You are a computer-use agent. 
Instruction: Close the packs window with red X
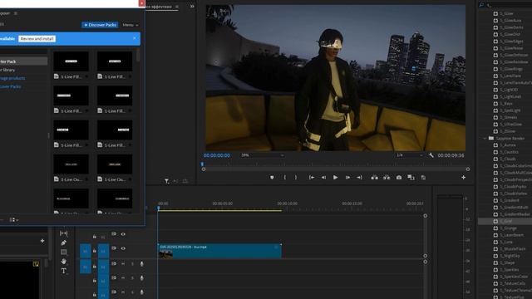click(x=142, y=3)
